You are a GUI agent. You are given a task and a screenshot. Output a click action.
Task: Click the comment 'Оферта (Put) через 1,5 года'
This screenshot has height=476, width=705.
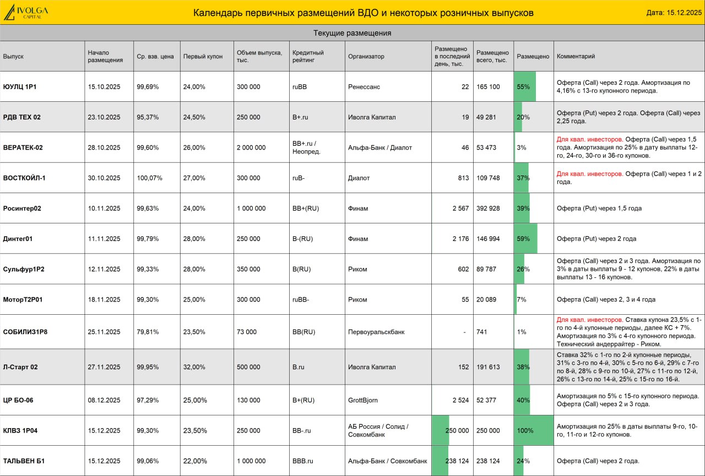[599, 209]
